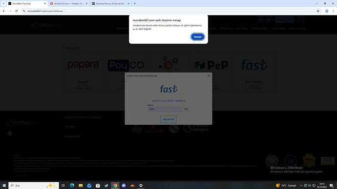
Task: Click the footer Monabet logo
Action: [21, 123]
